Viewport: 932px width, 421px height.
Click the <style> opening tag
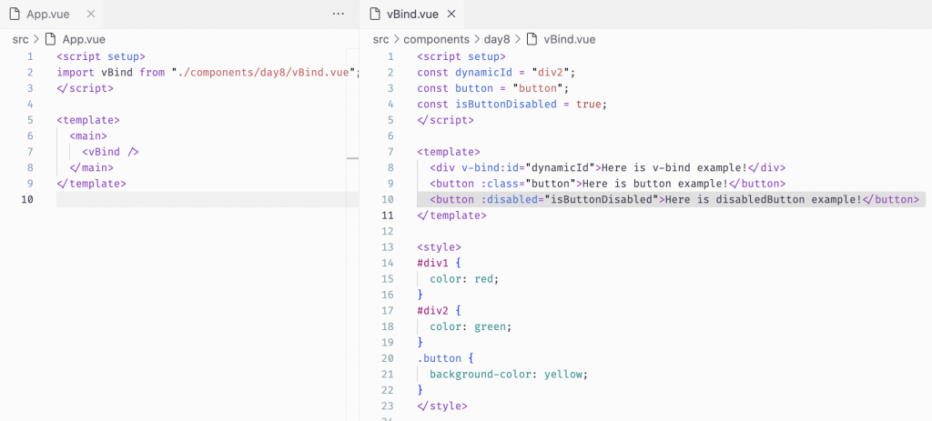coord(440,247)
